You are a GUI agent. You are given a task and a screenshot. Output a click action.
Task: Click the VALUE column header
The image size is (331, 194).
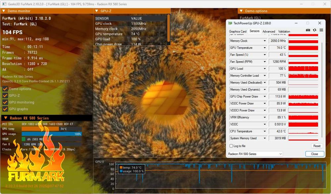pos(136,19)
